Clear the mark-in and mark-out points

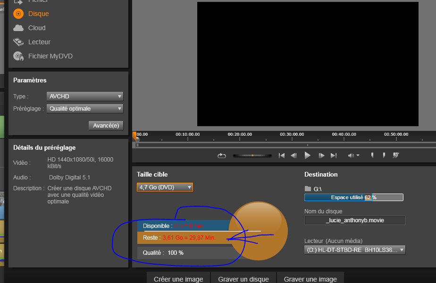click(396, 155)
